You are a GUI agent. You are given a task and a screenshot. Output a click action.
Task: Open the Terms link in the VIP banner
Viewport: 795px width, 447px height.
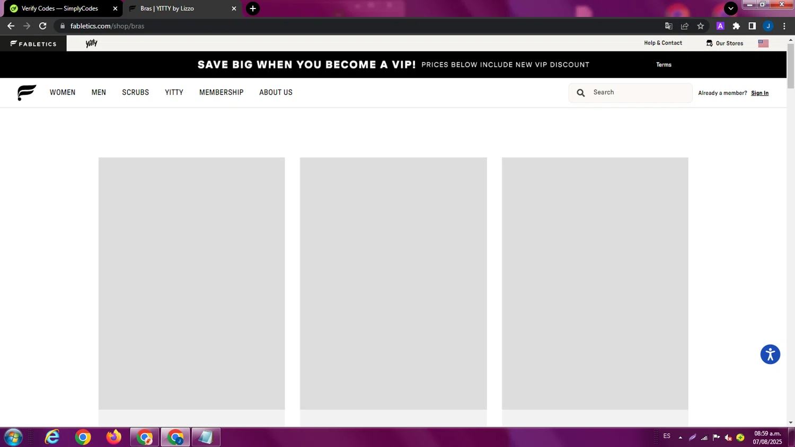tap(664, 65)
